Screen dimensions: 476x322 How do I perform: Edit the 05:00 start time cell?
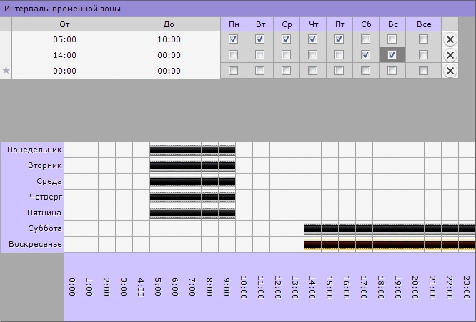pyautogui.click(x=64, y=39)
